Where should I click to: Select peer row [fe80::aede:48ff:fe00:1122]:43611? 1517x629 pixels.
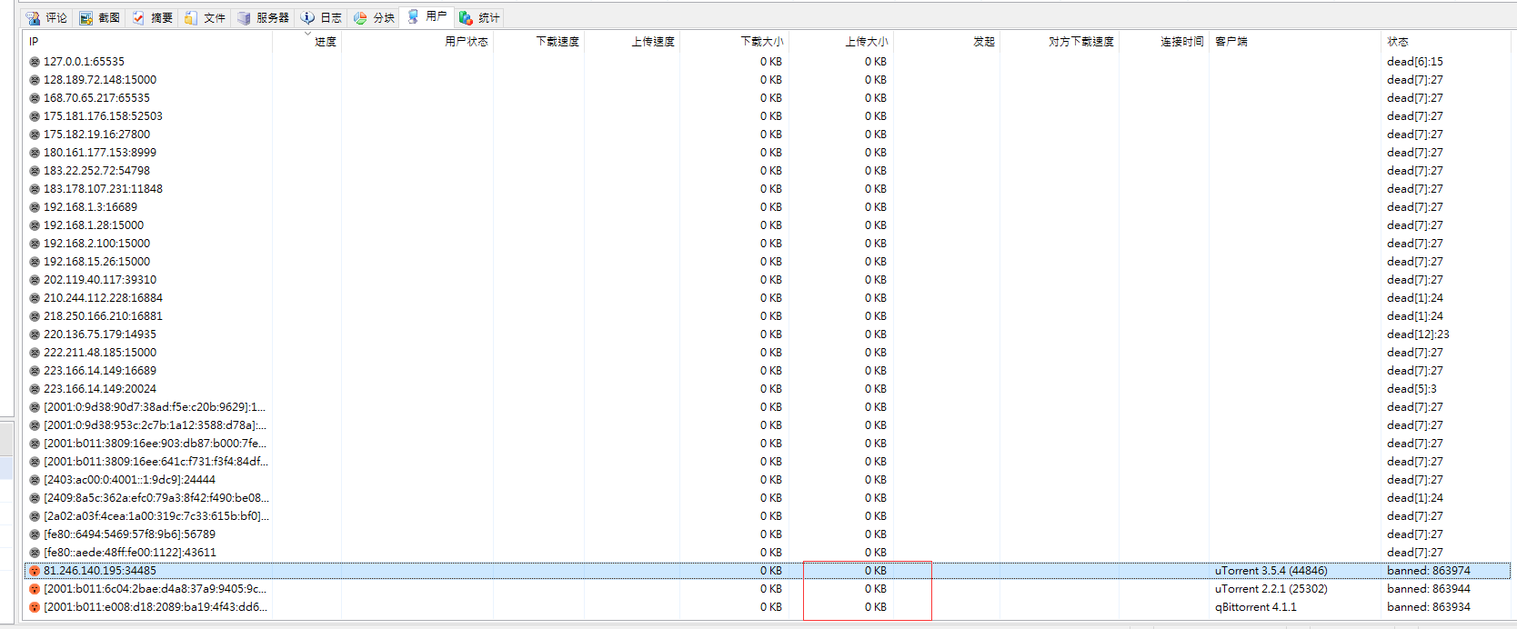click(x=130, y=553)
